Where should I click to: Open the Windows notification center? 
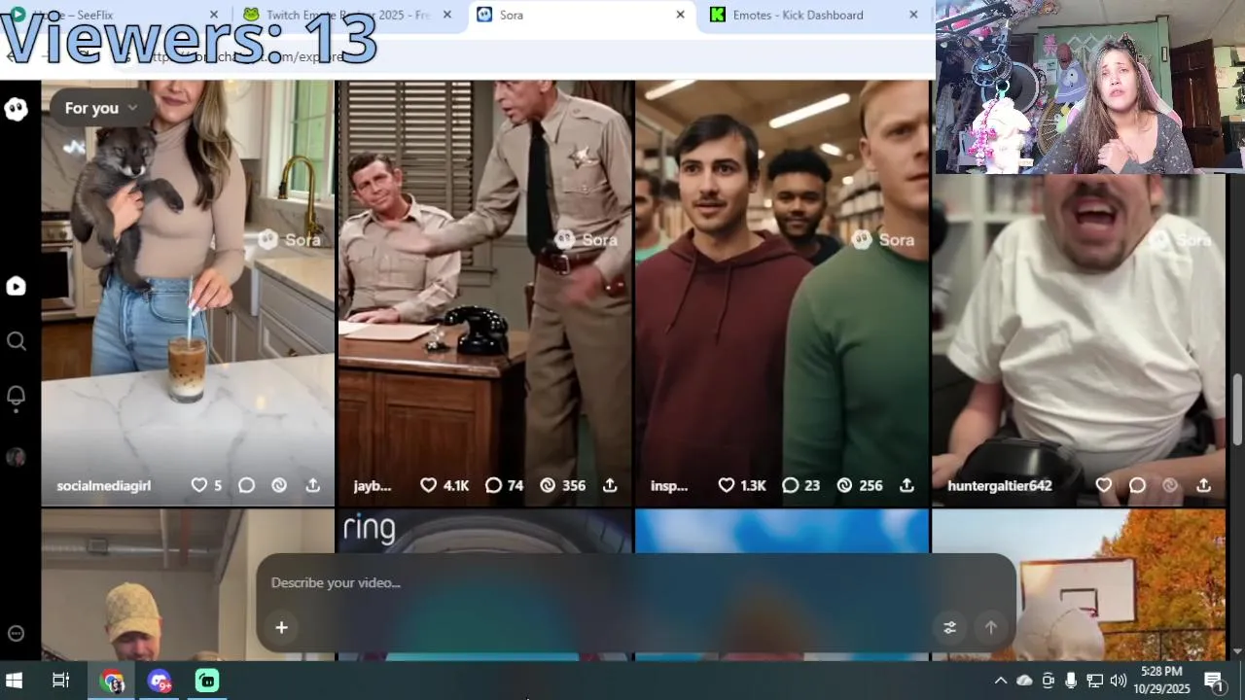pyautogui.click(x=1213, y=681)
